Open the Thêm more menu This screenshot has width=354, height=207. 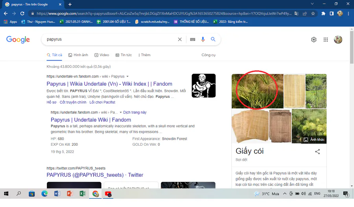point(144,55)
